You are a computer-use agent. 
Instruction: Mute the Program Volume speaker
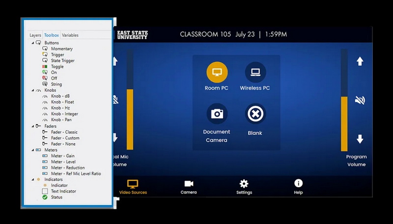click(360, 100)
